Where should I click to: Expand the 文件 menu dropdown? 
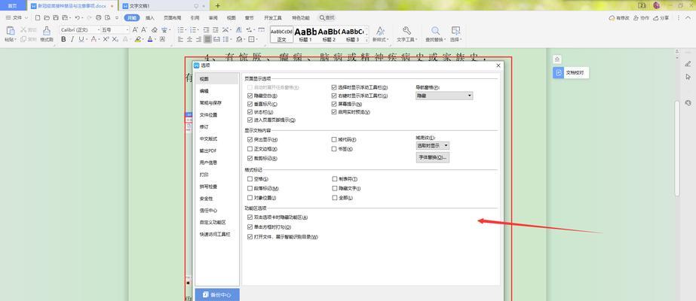pyautogui.click(x=17, y=18)
